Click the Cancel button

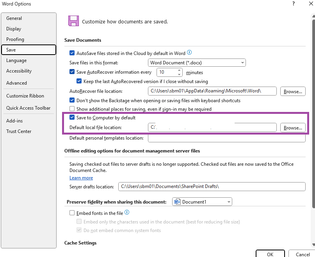pyautogui.click(x=302, y=253)
